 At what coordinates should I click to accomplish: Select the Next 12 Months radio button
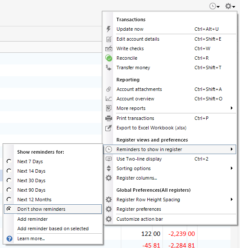click(x=9, y=200)
